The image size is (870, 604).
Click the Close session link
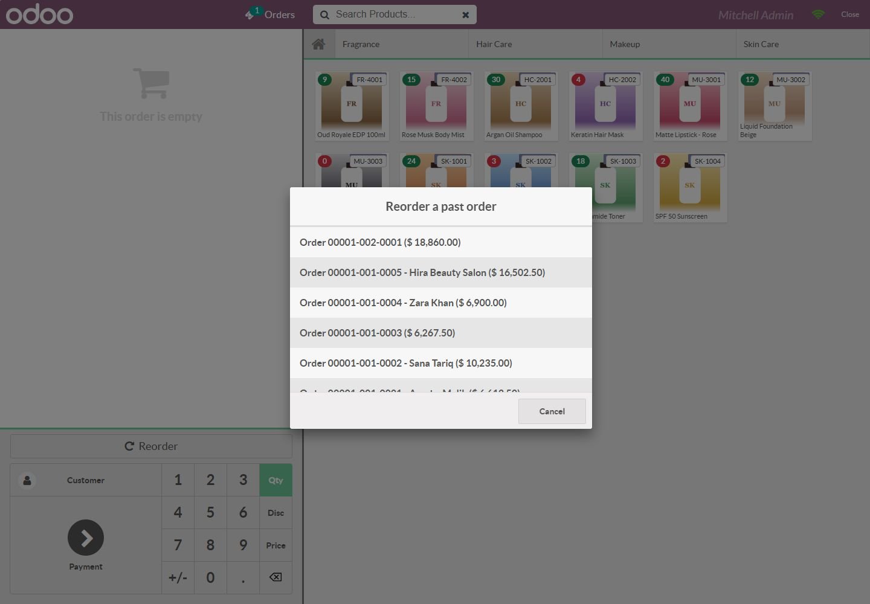(849, 14)
